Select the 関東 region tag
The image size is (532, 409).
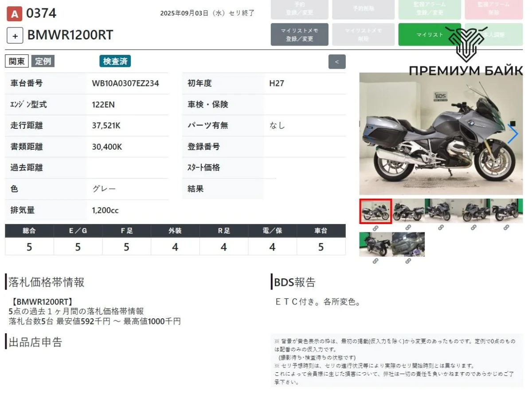pos(17,62)
